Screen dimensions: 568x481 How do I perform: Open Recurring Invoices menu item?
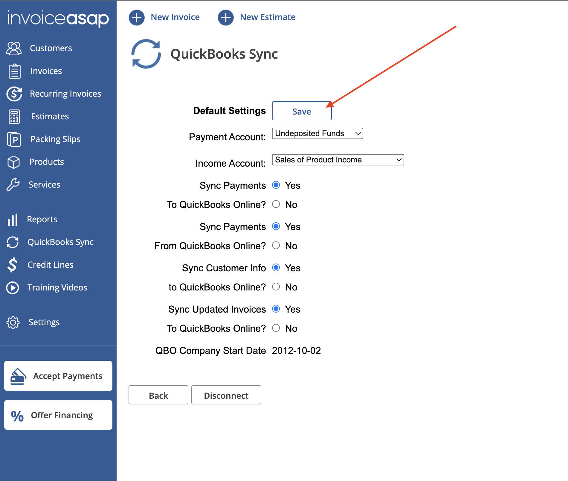[x=65, y=94]
